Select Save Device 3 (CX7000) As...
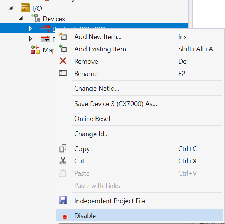Screen dimensions: 225x224 point(115,104)
